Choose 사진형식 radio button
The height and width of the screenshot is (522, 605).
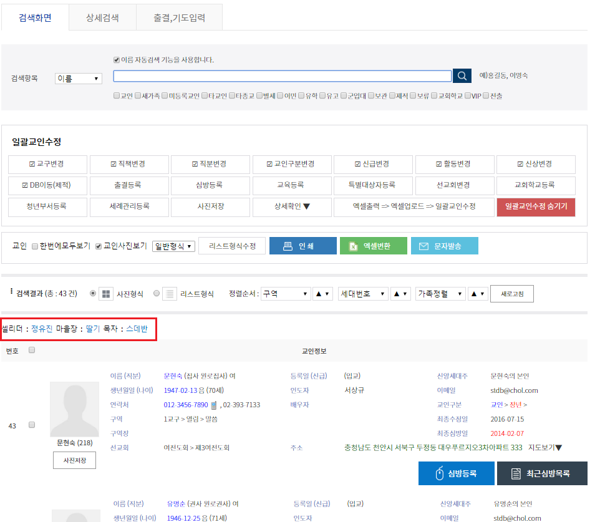92,293
